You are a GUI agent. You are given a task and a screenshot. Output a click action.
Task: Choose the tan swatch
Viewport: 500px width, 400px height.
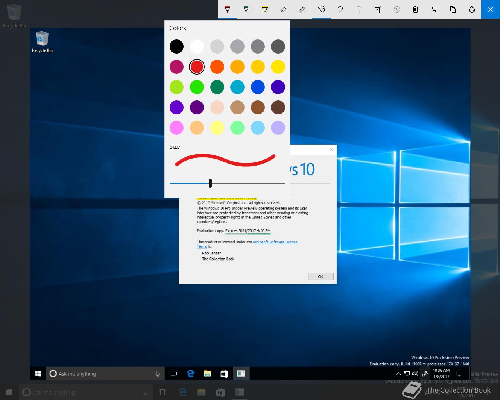[237, 107]
